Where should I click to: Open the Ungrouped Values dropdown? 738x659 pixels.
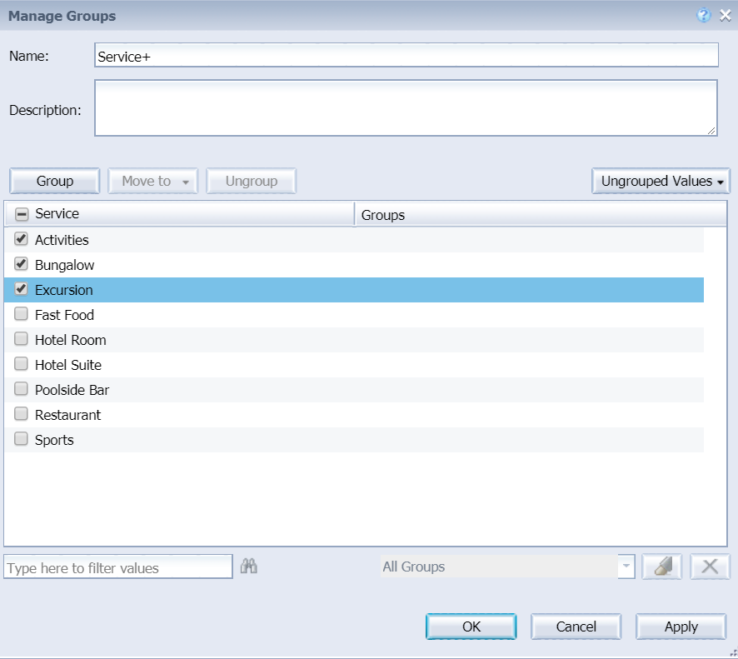tap(661, 181)
